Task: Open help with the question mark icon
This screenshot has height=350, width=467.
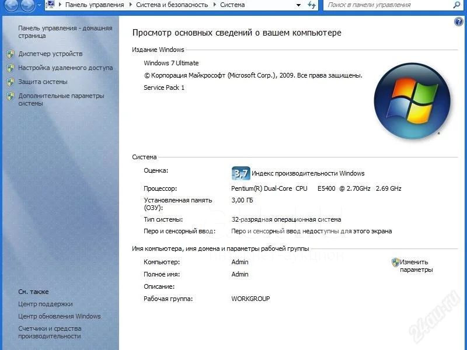Action: (x=459, y=22)
